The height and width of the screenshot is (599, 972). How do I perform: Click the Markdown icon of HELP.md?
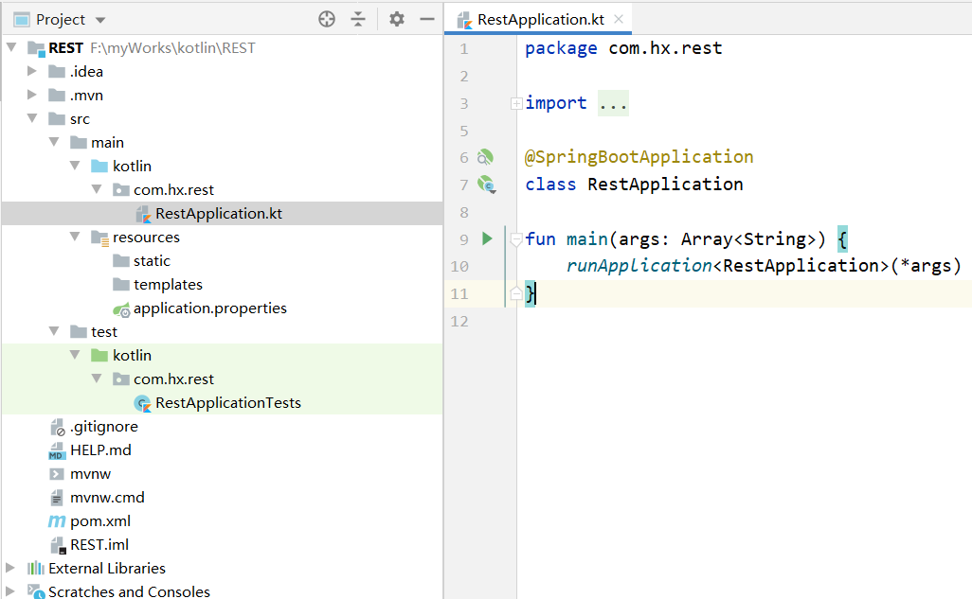coord(57,450)
